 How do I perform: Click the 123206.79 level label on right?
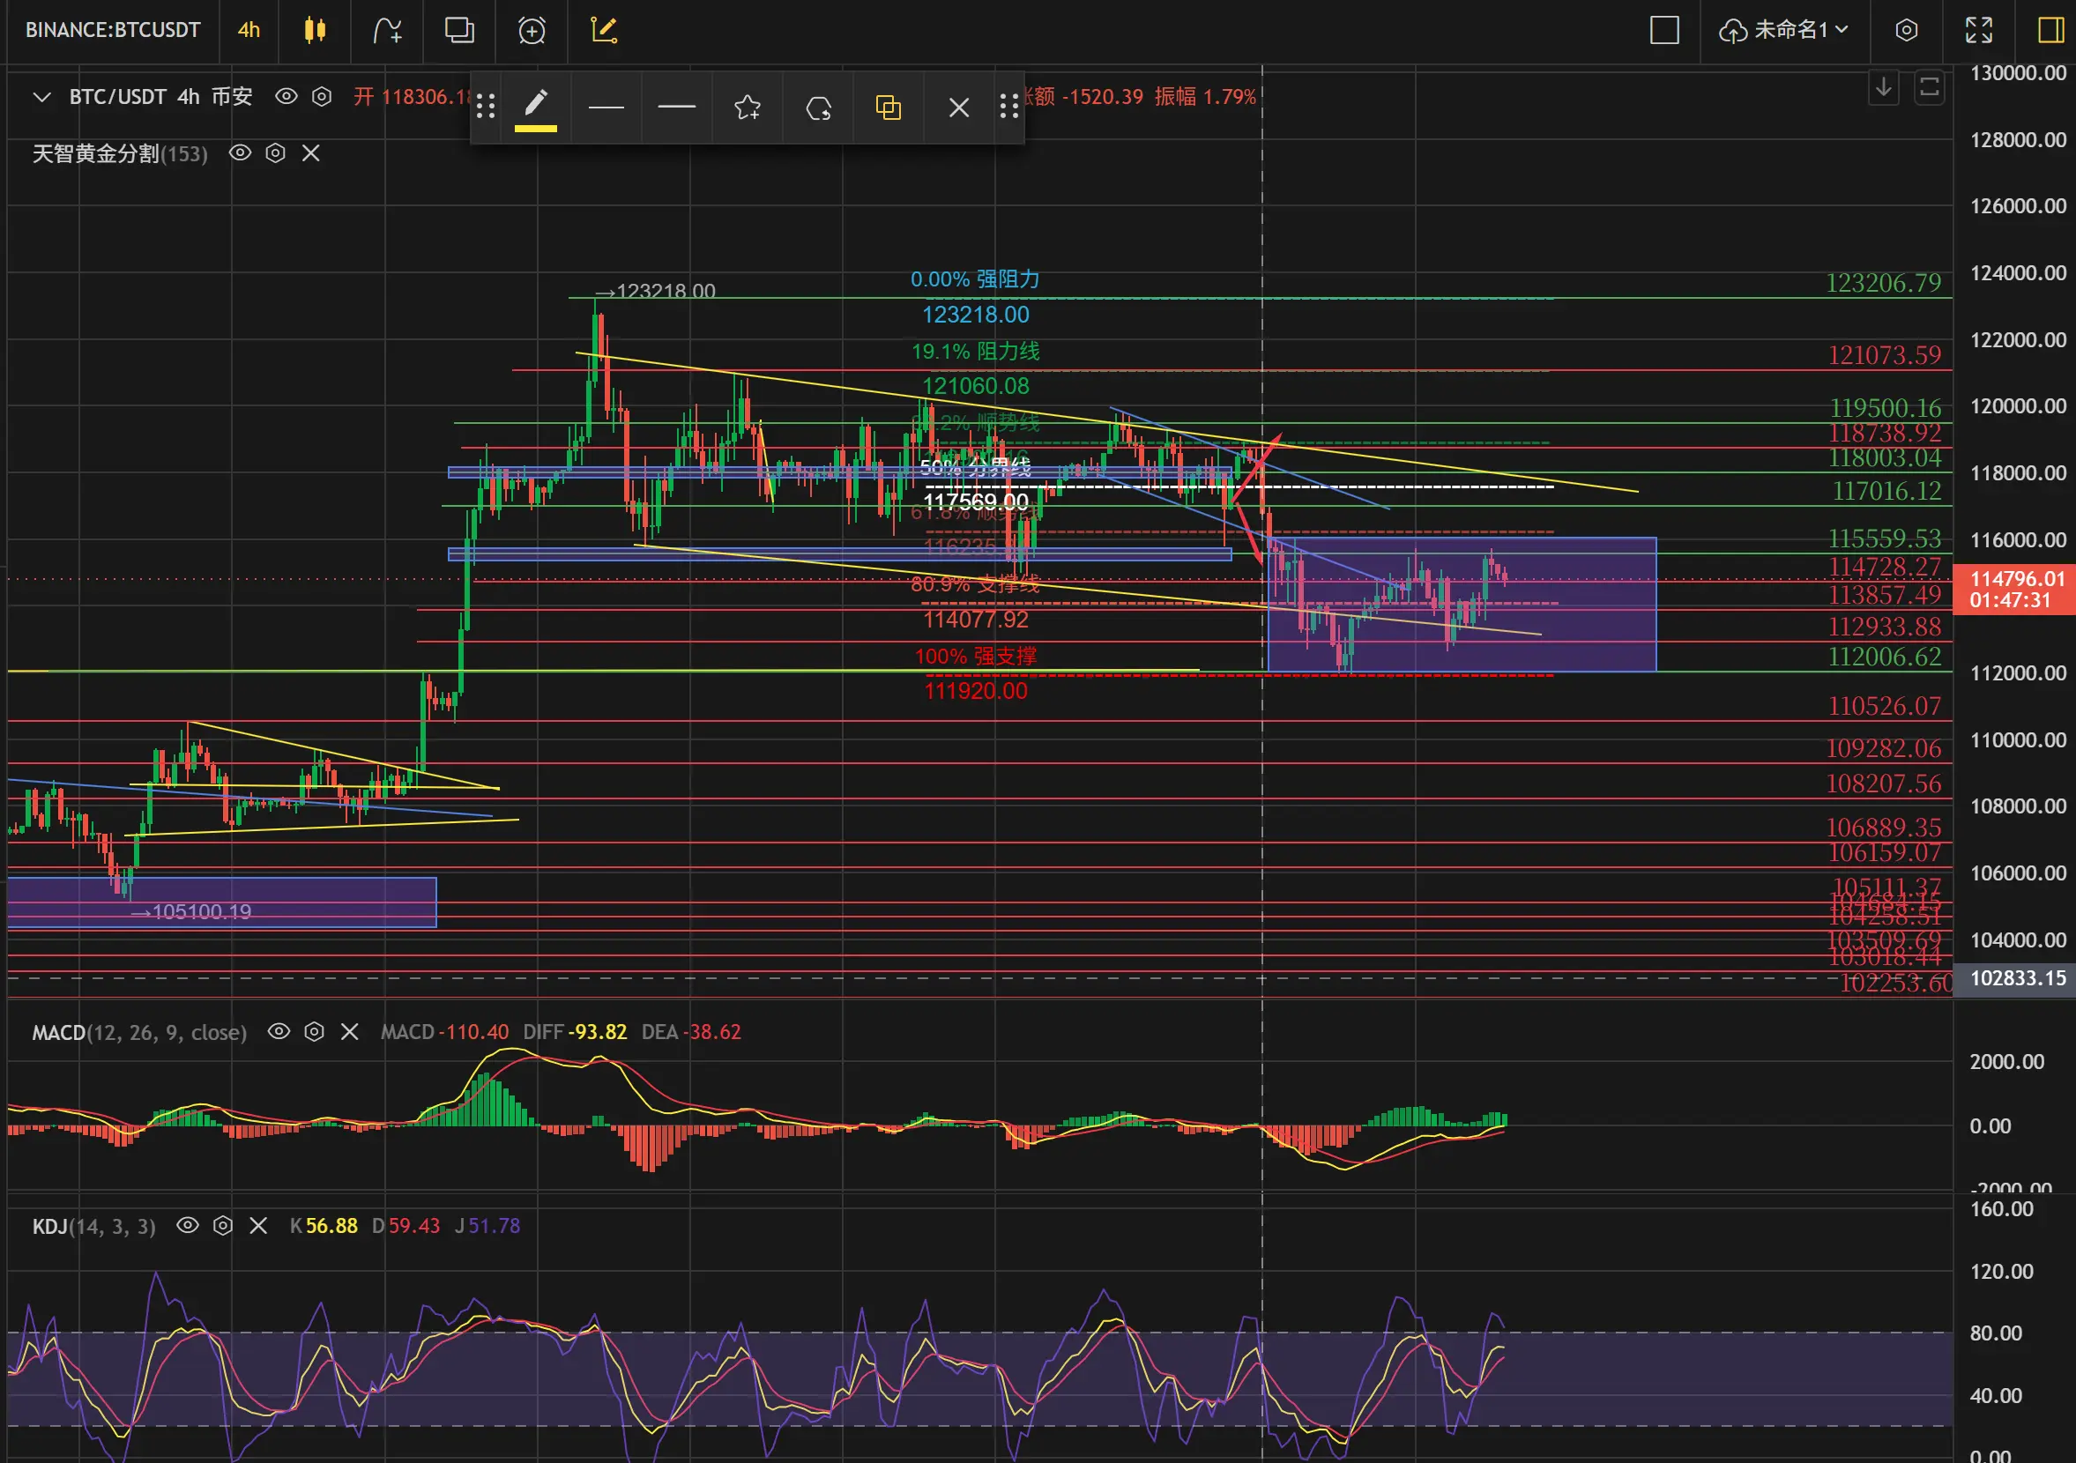pyautogui.click(x=1884, y=283)
